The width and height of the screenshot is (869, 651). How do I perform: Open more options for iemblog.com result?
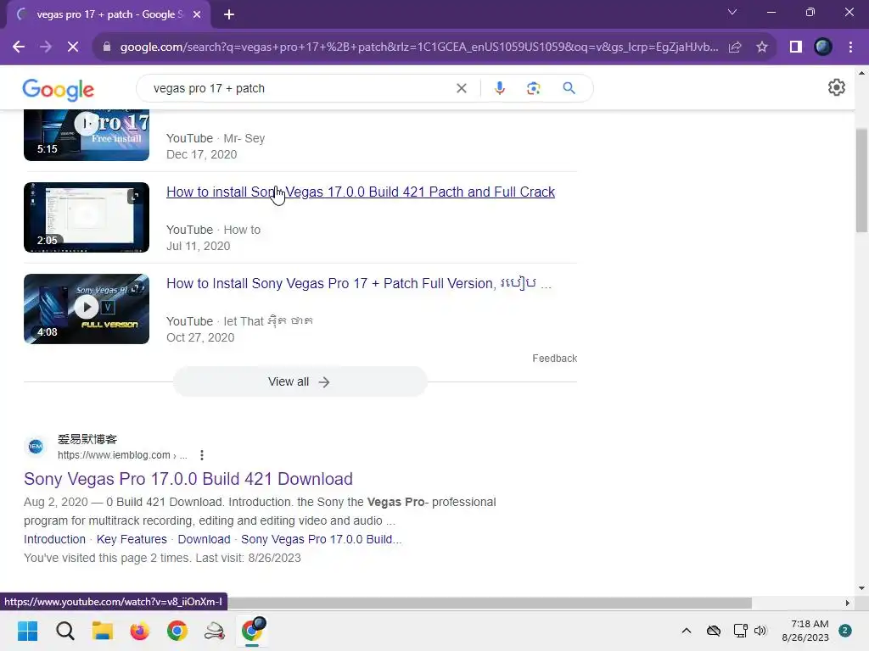tap(202, 455)
